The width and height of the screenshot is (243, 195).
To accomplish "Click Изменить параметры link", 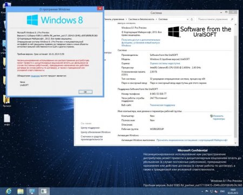I will [218, 118].
